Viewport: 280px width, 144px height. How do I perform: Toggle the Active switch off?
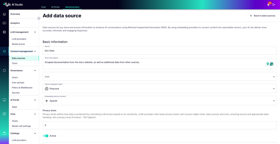46,136
